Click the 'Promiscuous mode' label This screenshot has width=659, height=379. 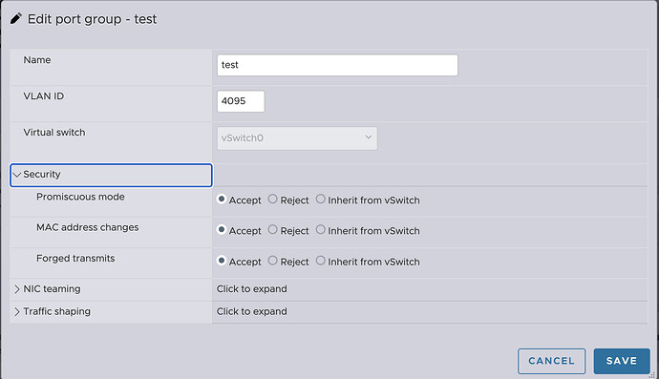[80, 197]
